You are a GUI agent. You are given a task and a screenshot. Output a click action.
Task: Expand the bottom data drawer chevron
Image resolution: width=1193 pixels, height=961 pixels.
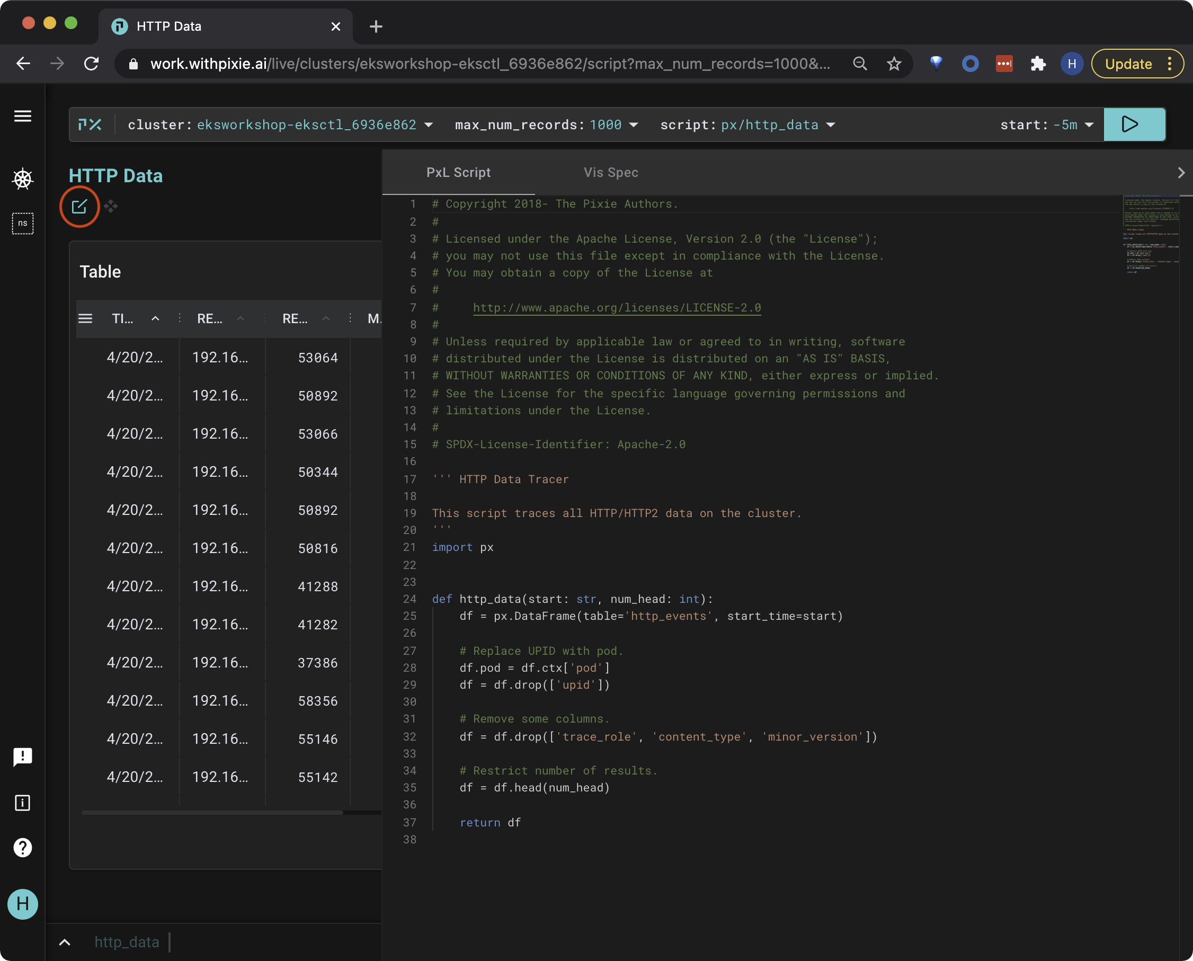(x=65, y=942)
